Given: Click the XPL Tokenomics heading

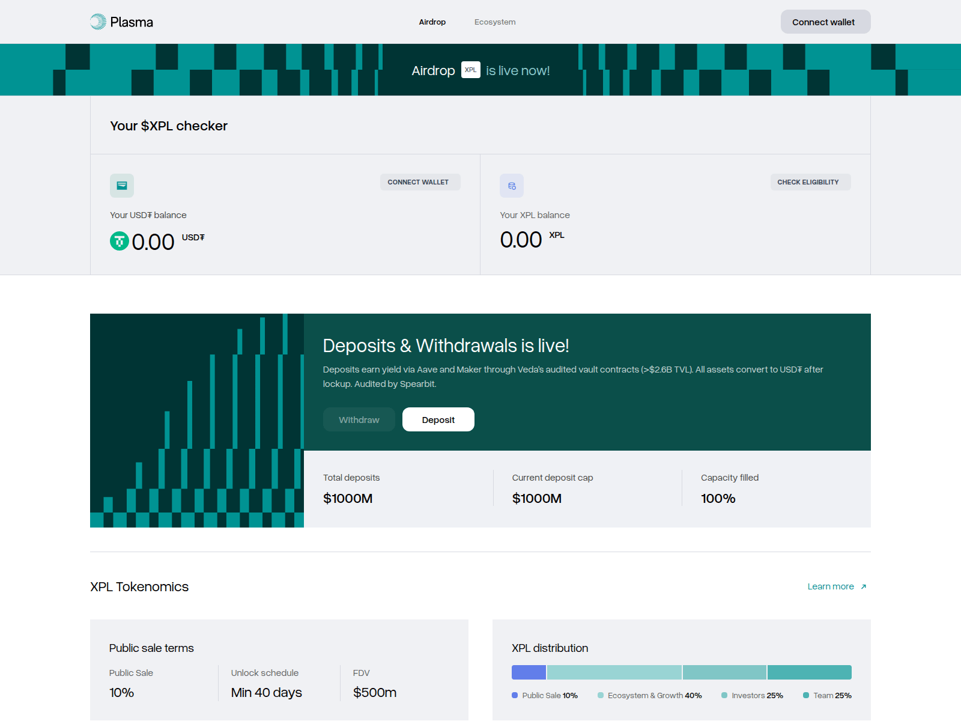Looking at the screenshot, I should click(139, 586).
